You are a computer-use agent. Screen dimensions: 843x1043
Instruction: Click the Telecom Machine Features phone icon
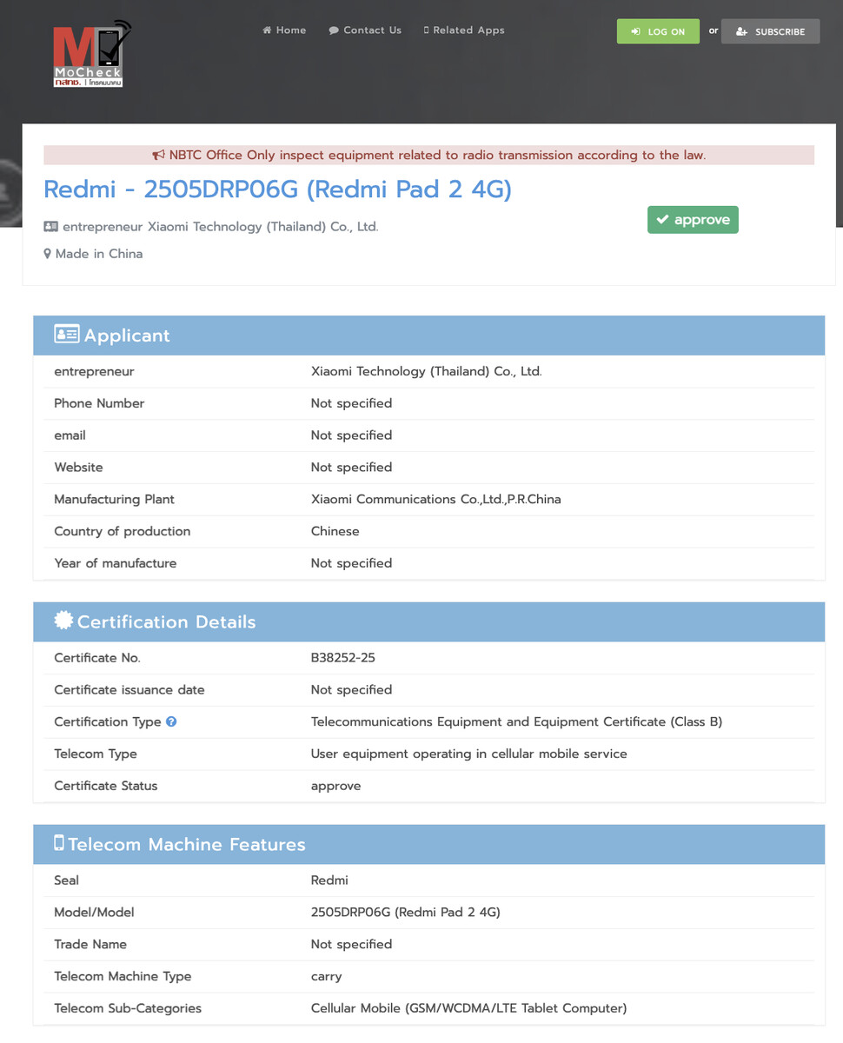[x=59, y=843]
